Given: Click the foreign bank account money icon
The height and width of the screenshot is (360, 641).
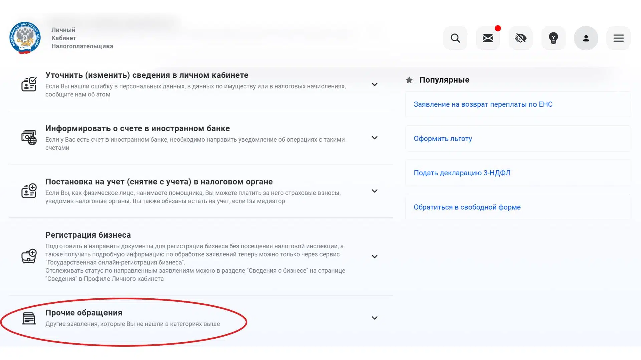Looking at the screenshot, I should 29,137.
